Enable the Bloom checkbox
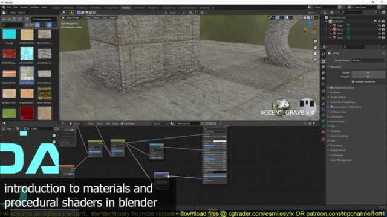The width and height of the screenshot is (387, 217). coord(331,92)
